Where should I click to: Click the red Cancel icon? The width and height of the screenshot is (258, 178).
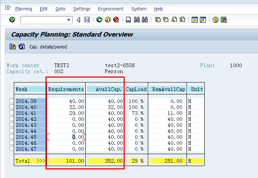116,20
